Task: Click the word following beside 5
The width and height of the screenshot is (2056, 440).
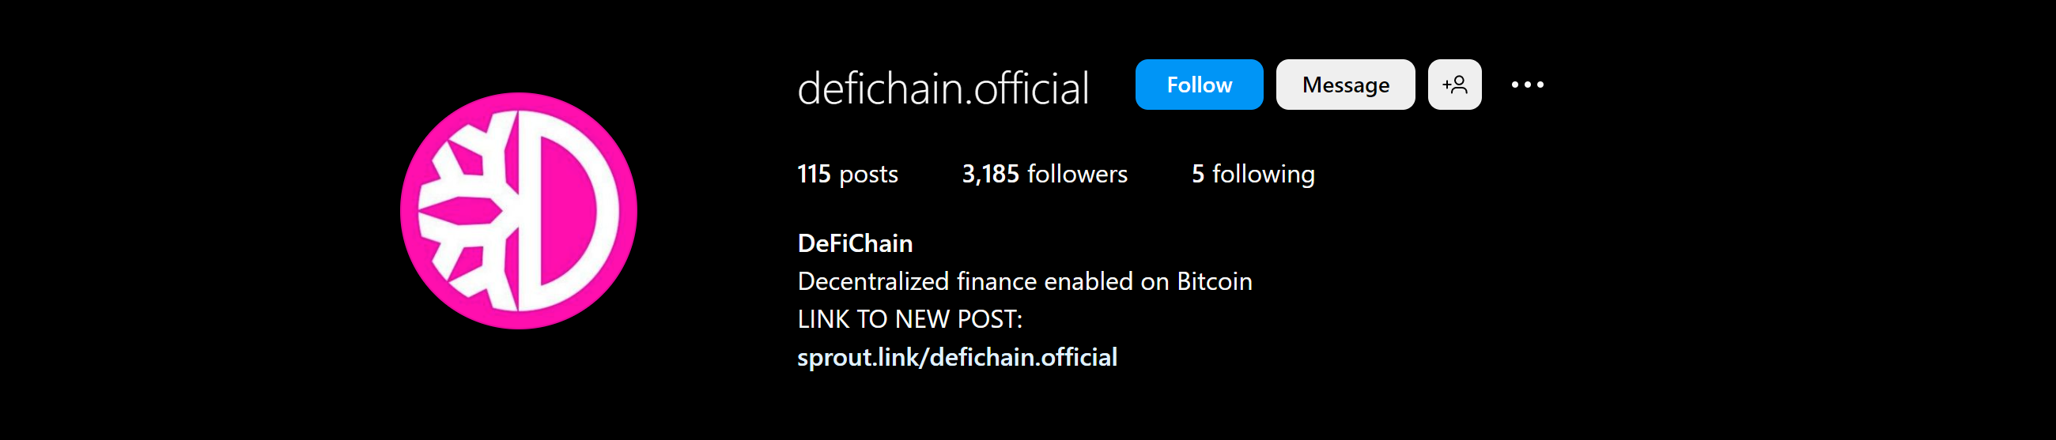Action: tap(1264, 174)
